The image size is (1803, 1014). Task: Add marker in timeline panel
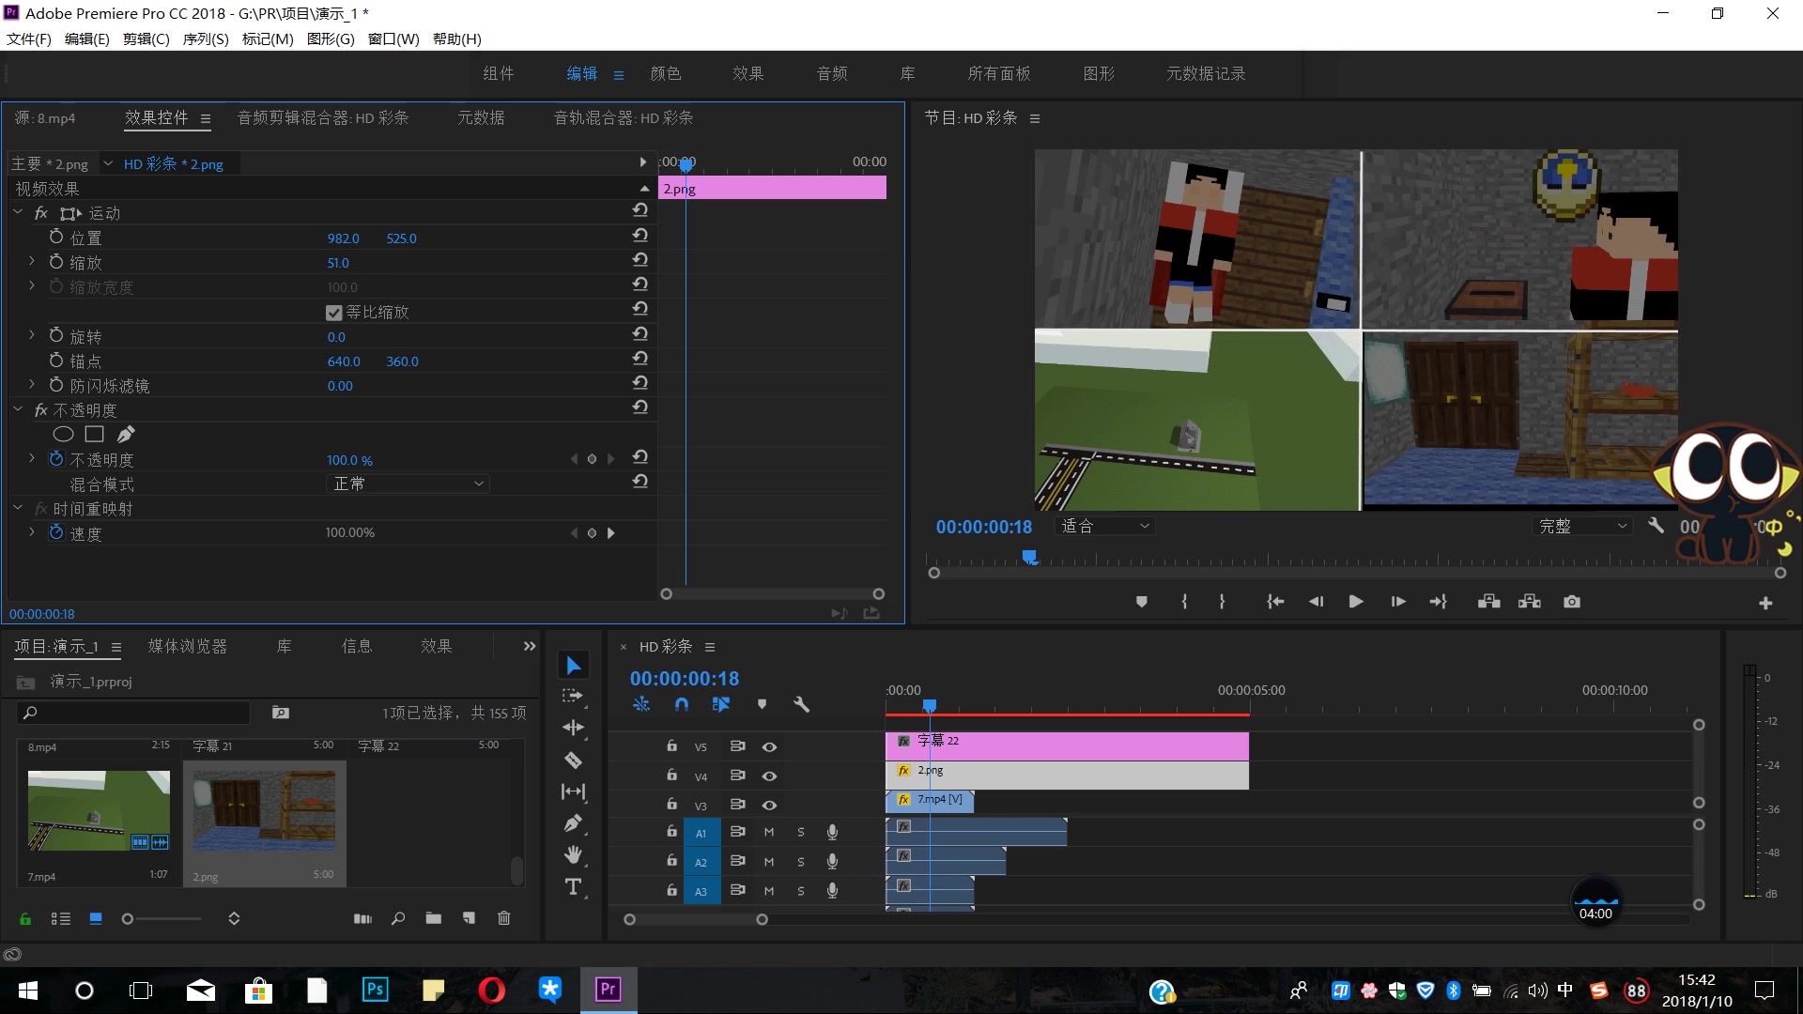click(x=762, y=704)
